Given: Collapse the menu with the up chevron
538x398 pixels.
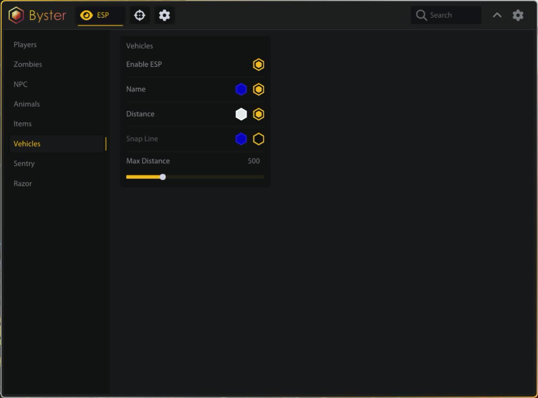Looking at the screenshot, I should pyautogui.click(x=497, y=15).
